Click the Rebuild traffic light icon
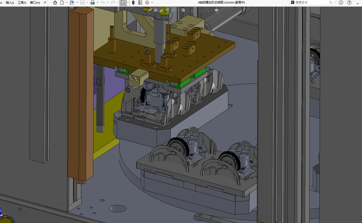 133,2
